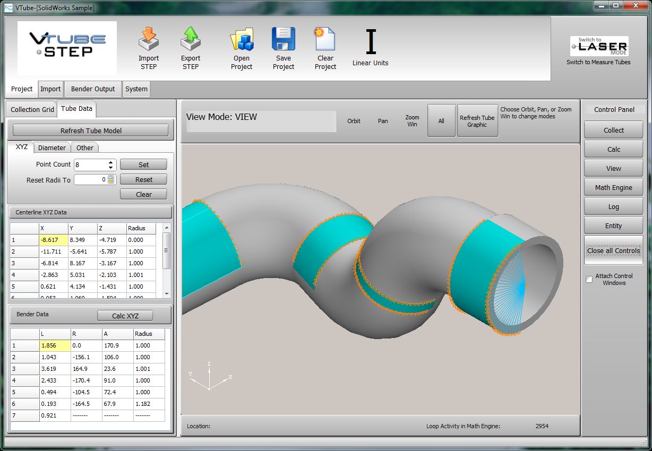Screen dimensions: 652x451
Task: Switch to the Bender Output tab
Action: pos(93,89)
